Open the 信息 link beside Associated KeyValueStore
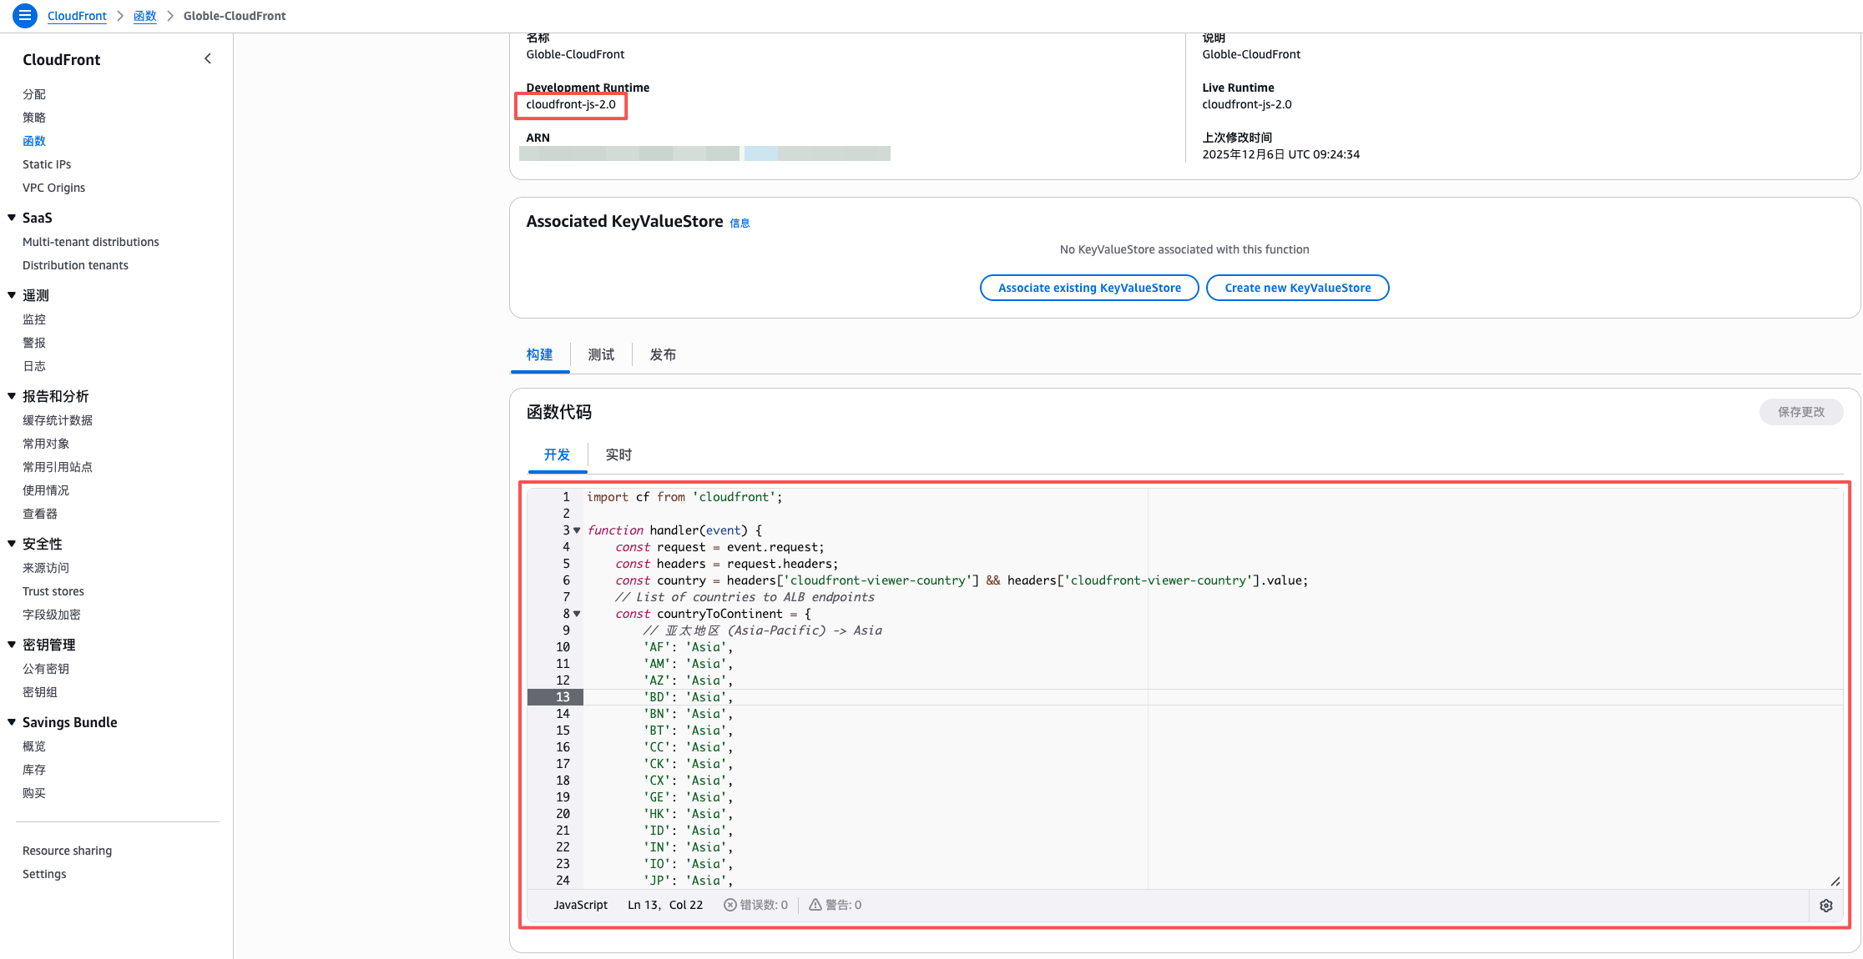Screen dimensions: 1863x959 pos(740,223)
